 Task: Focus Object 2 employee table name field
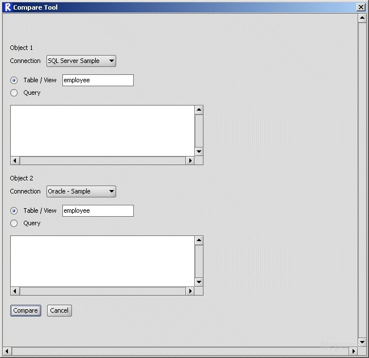coord(98,211)
